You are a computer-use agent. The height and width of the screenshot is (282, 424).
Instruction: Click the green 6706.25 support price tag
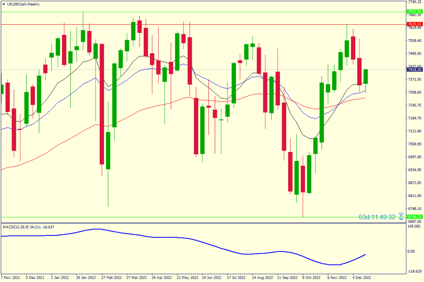coord(414,217)
